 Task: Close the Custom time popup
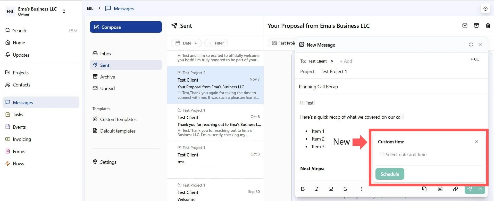click(476, 142)
